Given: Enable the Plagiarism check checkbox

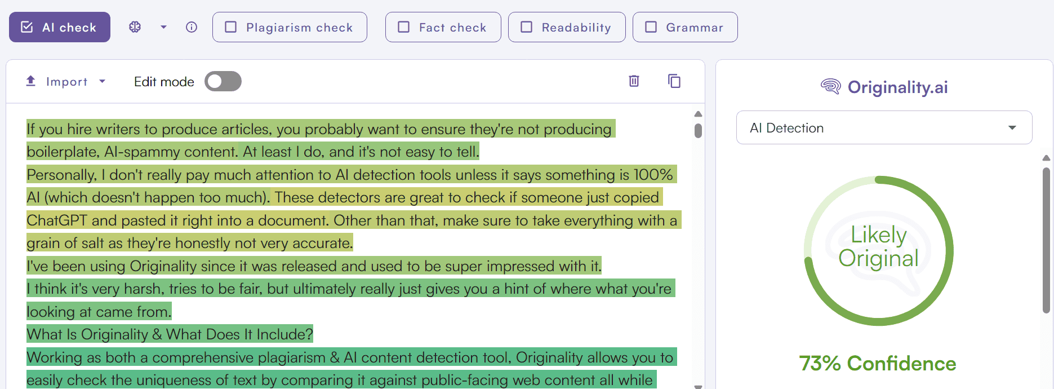Looking at the screenshot, I should click(231, 27).
